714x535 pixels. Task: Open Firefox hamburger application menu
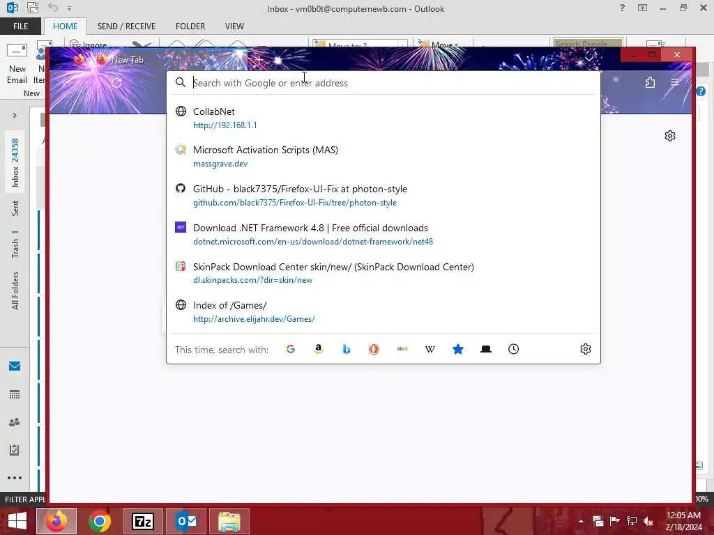click(675, 82)
